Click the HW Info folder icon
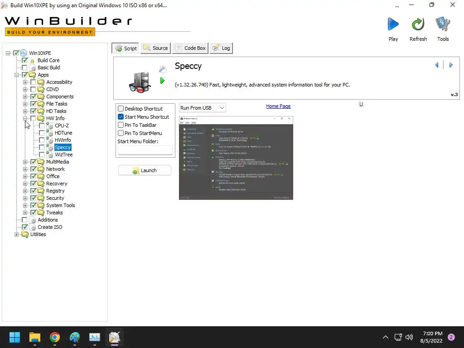 tap(40, 118)
